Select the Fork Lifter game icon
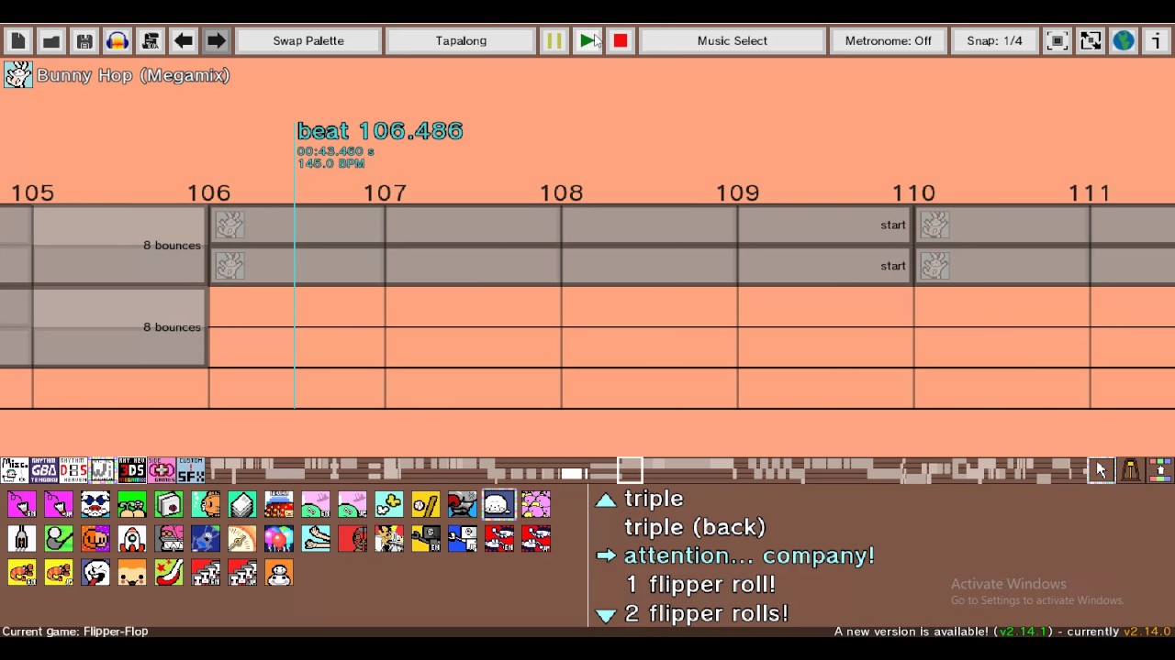This screenshot has width=1175, height=660. coord(22,538)
